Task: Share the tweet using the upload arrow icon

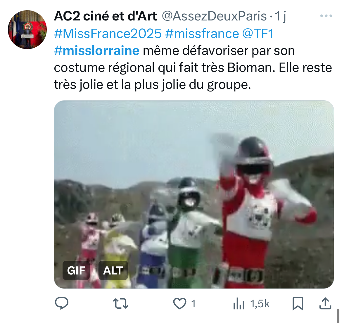Action: pyautogui.click(x=325, y=303)
